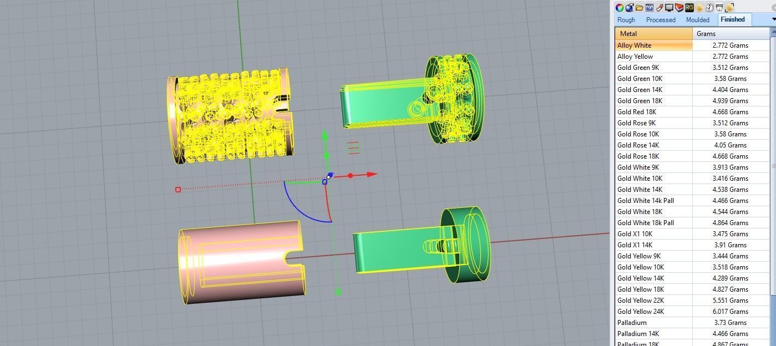Sort by the Metal column header
Image resolution: width=776 pixels, height=346 pixels.
[x=654, y=34]
